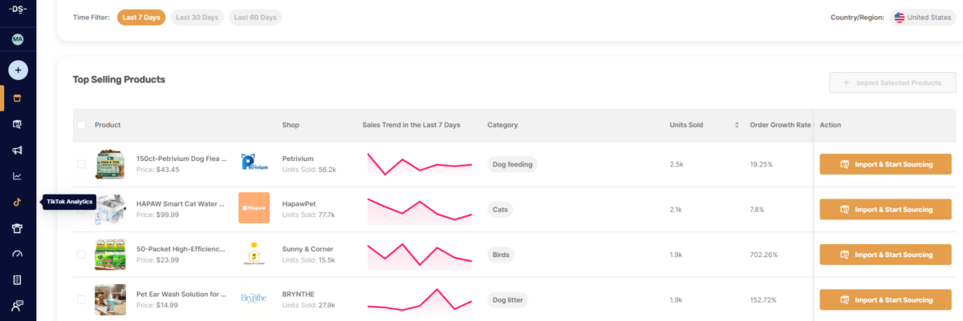Click the Import Selected Products button
Image resolution: width=963 pixels, height=321 pixels.
(893, 83)
